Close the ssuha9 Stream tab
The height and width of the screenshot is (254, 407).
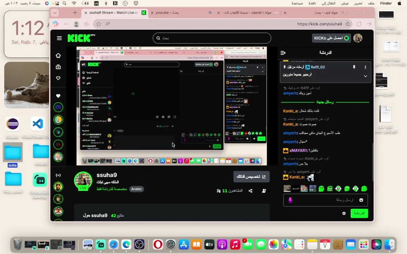[x=85, y=13]
